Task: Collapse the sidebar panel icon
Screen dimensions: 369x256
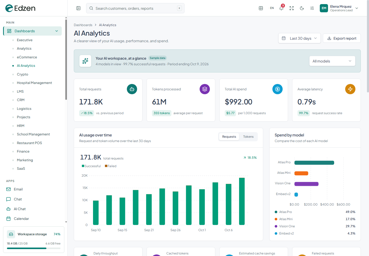Action: [x=78, y=8]
